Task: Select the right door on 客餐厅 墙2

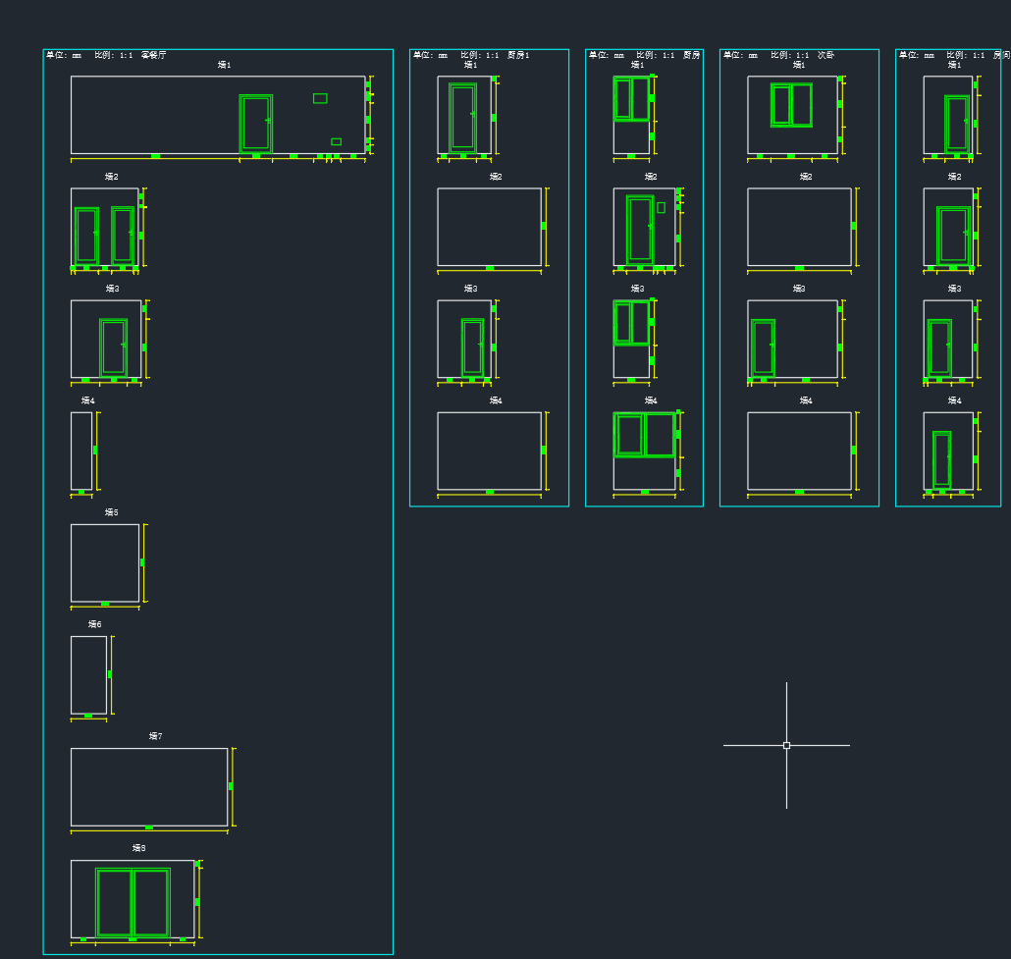Action: pyautogui.click(x=122, y=236)
